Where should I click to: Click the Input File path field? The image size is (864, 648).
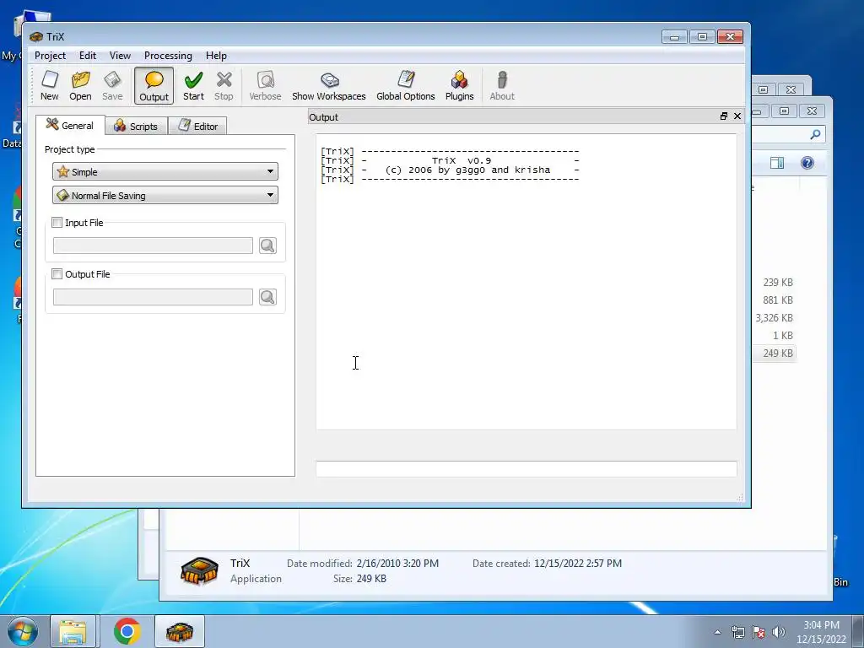pyautogui.click(x=154, y=246)
